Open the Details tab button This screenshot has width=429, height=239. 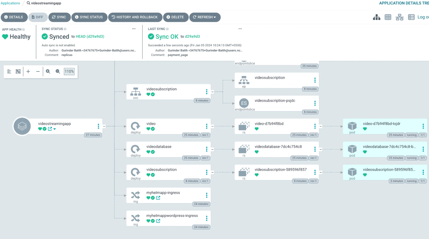click(x=14, y=17)
